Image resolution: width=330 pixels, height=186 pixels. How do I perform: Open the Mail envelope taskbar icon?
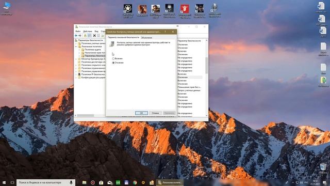pyautogui.click(x=110, y=182)
